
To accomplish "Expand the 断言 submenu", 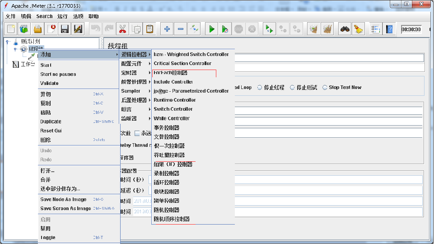I will (x=135, y=109).
